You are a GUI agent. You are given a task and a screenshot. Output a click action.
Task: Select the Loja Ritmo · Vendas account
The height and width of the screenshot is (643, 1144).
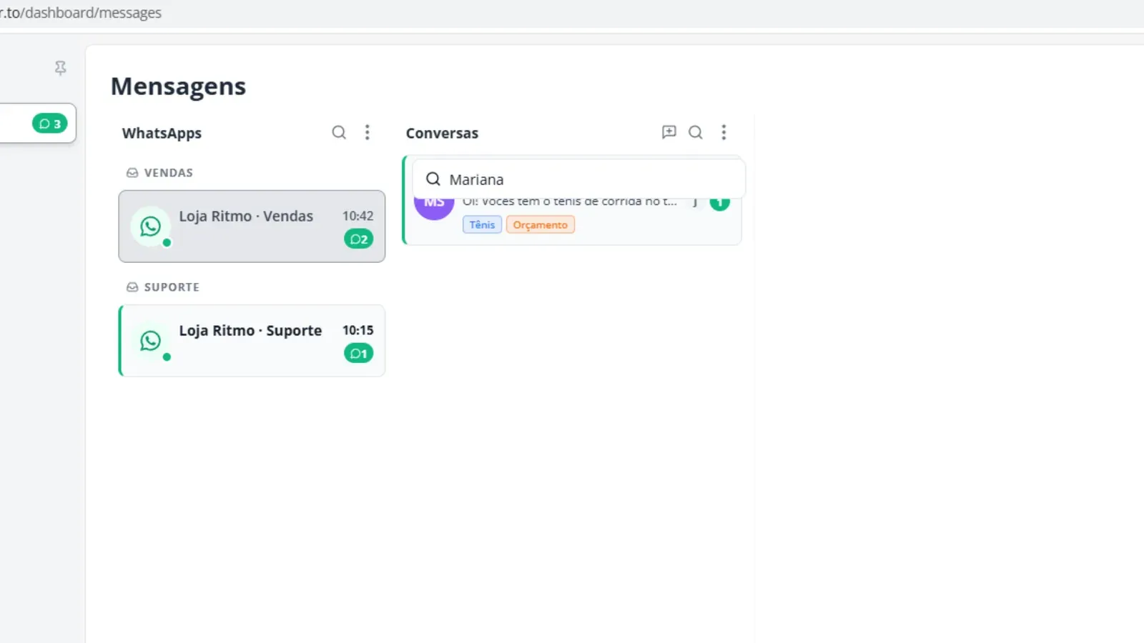click(252, 226)
